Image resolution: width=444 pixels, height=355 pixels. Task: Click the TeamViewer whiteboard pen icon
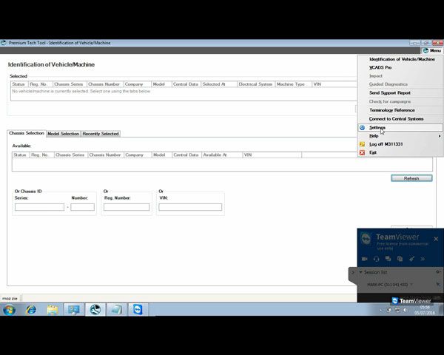click(x=411, y=259)
